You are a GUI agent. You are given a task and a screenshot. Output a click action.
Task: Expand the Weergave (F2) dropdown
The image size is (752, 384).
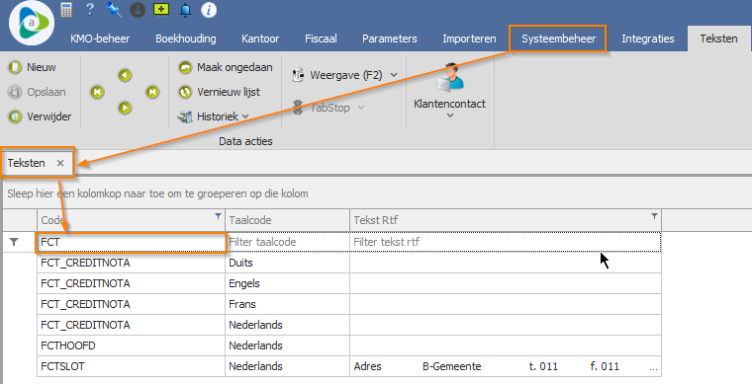(x=344, y=75)
